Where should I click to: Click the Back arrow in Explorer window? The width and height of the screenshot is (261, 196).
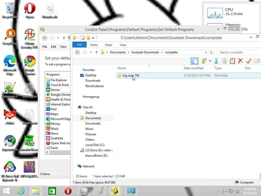[x=77, y=52]
